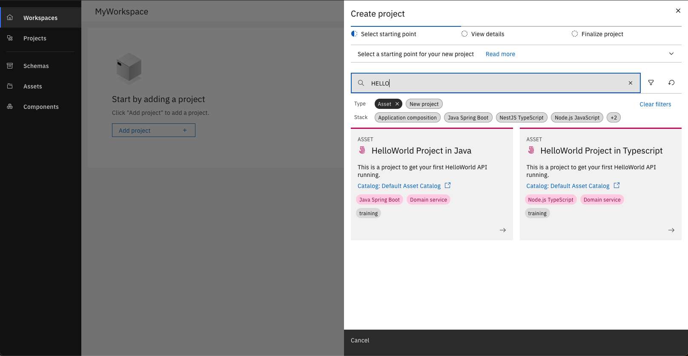Screen dimensions: 688x356
Task: Click the Cancel button
Action: tap(360, 340)
